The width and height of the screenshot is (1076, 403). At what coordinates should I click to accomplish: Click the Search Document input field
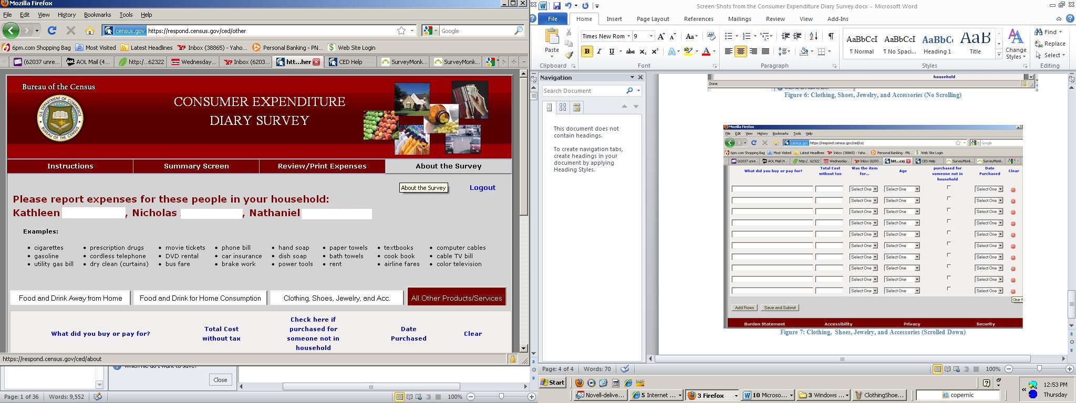click(x=583, y=91)
